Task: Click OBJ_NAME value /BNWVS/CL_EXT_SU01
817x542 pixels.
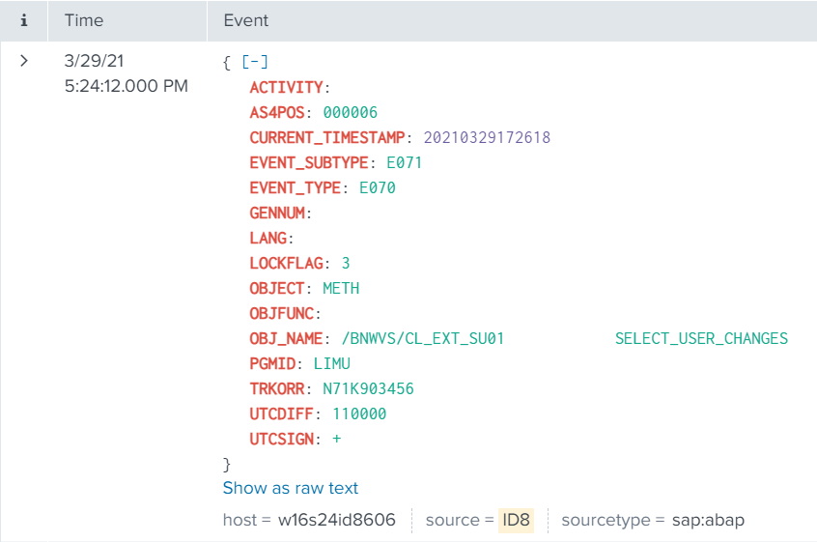Action: click(x=423, y=338)
